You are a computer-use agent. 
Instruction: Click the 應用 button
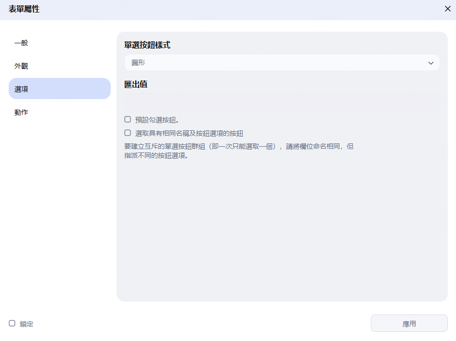coord(409,323)
